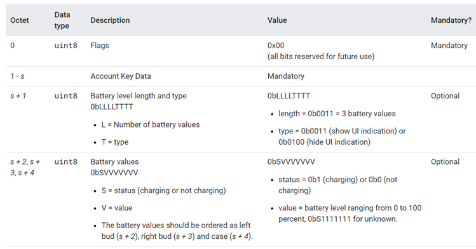Click the 'Battery values' description text

(x=114, y=161)
